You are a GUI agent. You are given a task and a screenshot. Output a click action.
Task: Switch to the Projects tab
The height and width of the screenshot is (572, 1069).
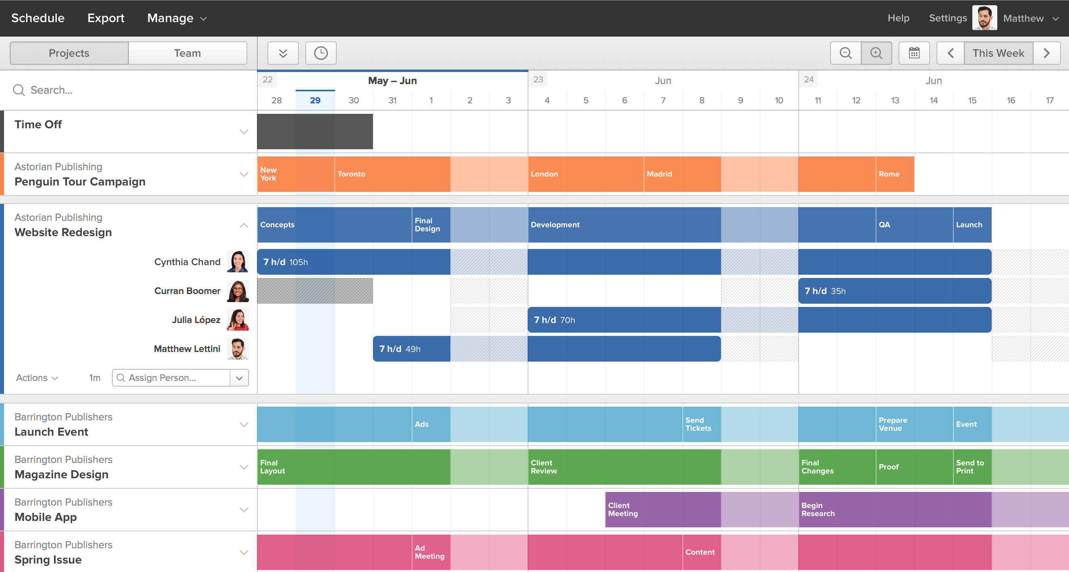[x=69, y=53]
